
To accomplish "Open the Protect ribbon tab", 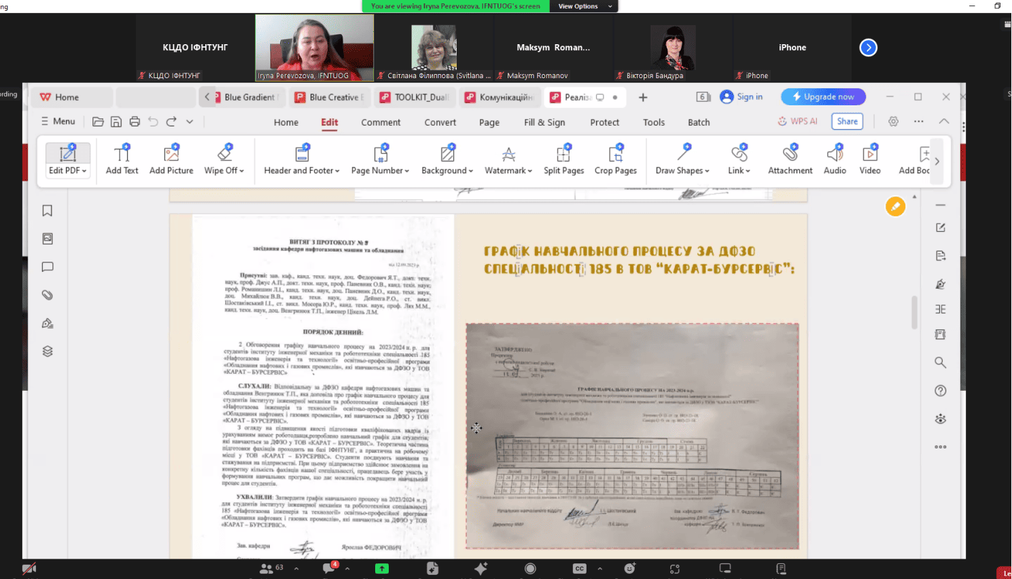I will (604, 122).
